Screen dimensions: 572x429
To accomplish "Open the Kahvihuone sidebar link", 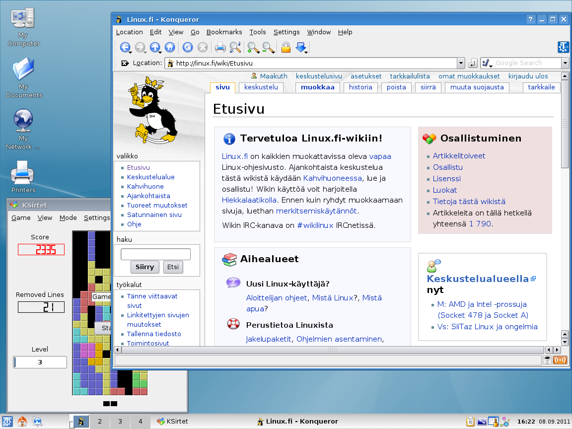I will coord(145,186).
